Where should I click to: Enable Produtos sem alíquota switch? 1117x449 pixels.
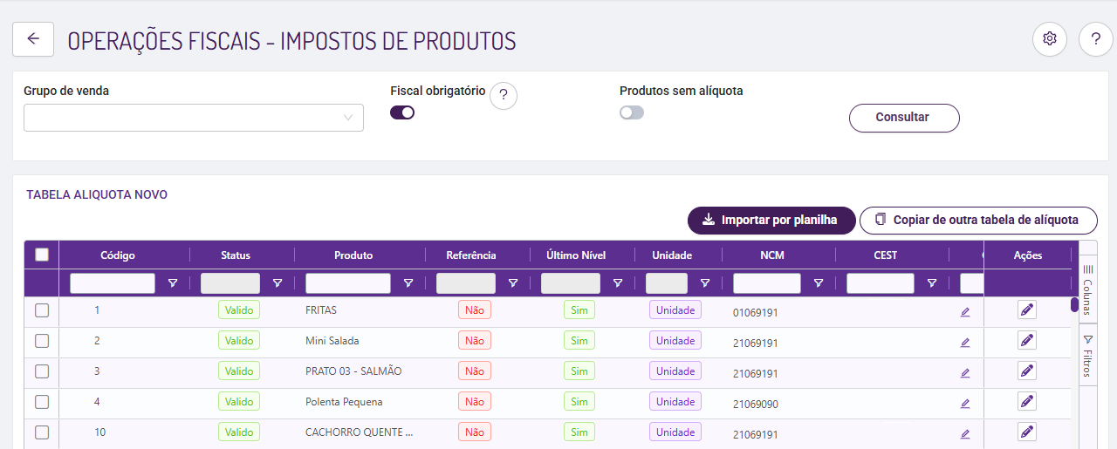tap(632, 112)
